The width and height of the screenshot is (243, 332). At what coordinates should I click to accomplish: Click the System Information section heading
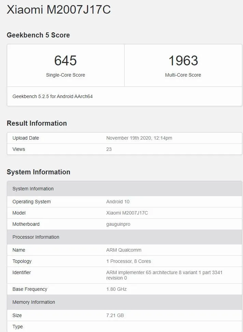pyautogui.click(x=38, y=172)
